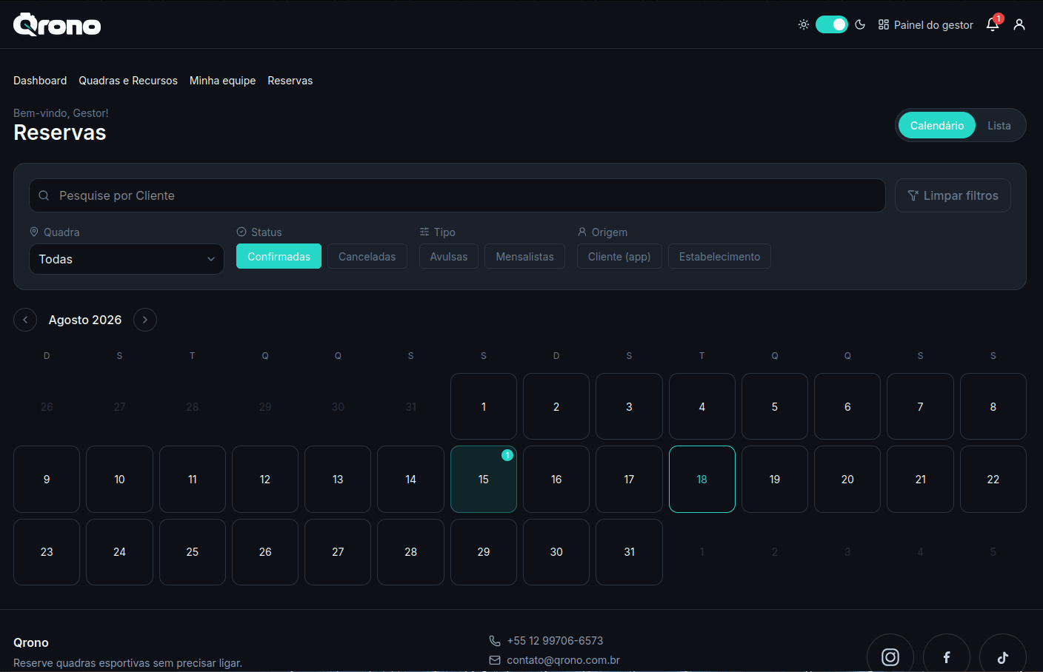The image size is (1043, 672).
Task: Toggle Mensalistas type filter
Action: pos(524,256)
